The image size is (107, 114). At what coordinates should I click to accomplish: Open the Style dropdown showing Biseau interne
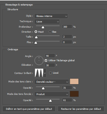(51, 16)
